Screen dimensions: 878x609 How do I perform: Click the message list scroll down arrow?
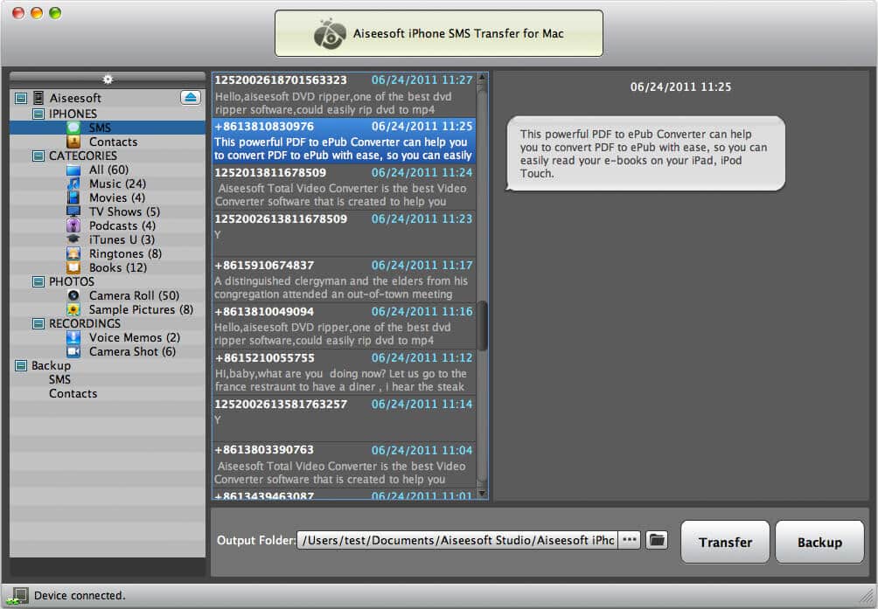pos(482,494)
